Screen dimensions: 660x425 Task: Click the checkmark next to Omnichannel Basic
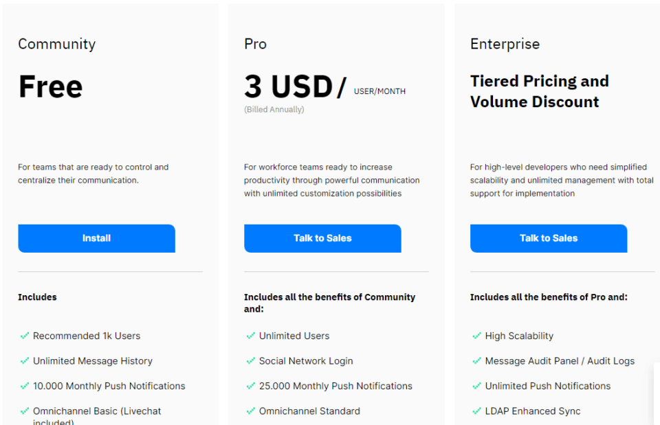pos(25,411)
